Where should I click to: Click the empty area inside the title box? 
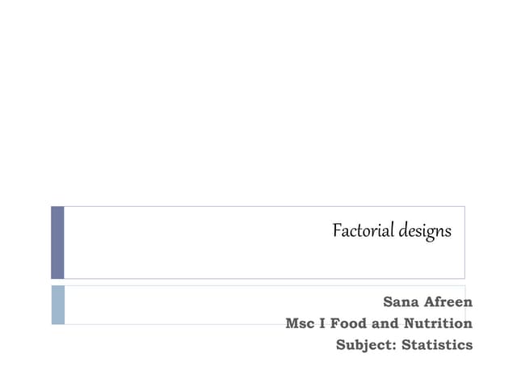click(194, 242)
